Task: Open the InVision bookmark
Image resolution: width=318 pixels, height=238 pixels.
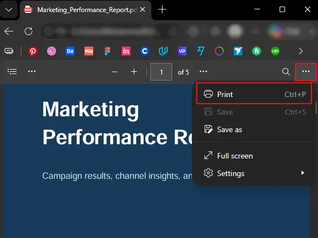Action: [x=126, y=51]
